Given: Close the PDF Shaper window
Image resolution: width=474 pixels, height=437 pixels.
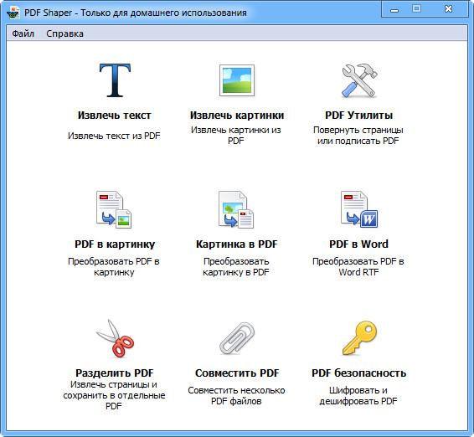Looking at the screenshot, I should point(448,9).
